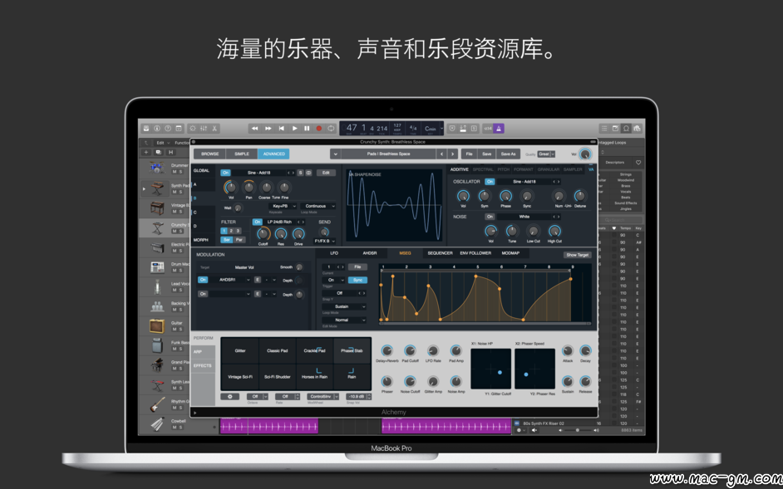The image size is (783, 489).
Task: Click the Show Target button
Action: [x=577, y=255]
